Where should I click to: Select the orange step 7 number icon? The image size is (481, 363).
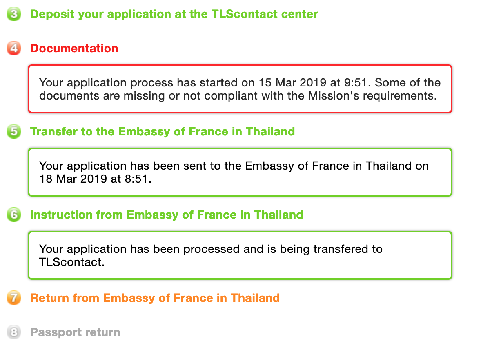coord(14,298)
